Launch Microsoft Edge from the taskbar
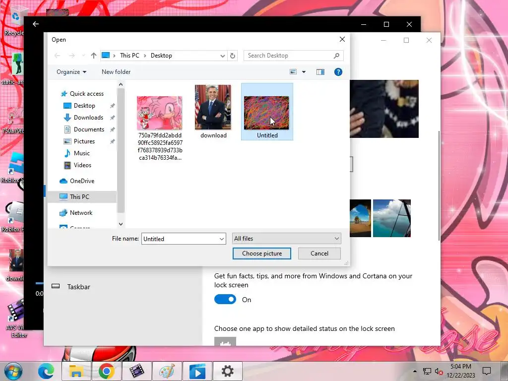Image resolution: width=508 pixels, height=381 pixels. (x=46, y=371)
